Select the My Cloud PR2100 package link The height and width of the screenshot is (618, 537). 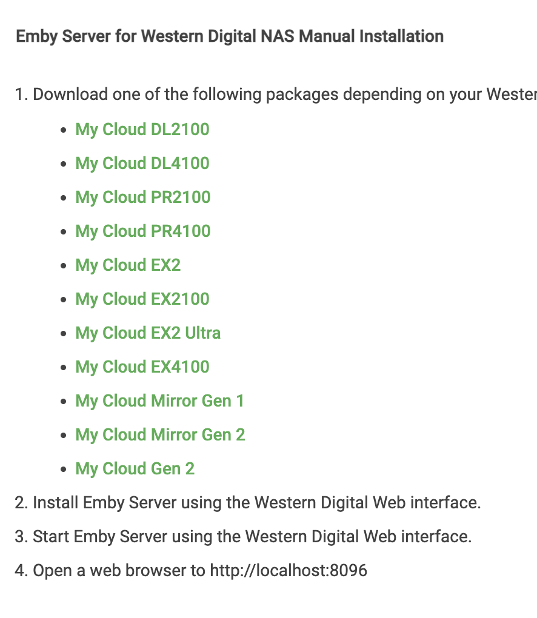pyautogui.click(x=143, y=198)
